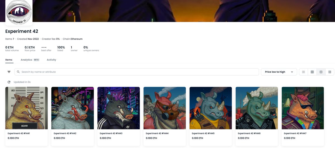Switch to the Items tab
This screenshot has height=148, width=335.
tap(9, 60)
